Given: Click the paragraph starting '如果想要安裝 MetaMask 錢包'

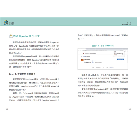Looking at the screenshot, I should 34,84.
